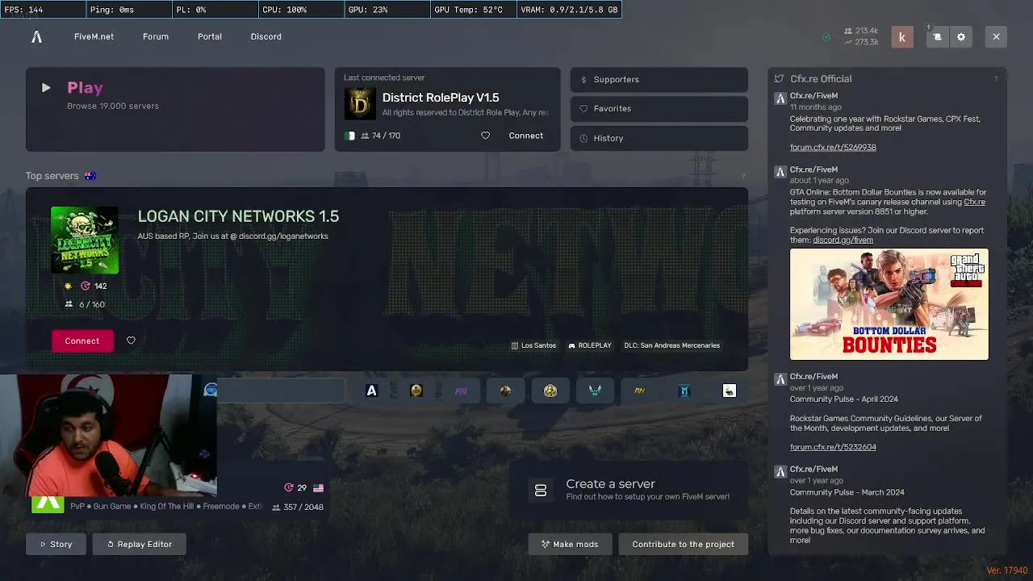This screenshot has width=1033, height=581.
Task: Click the Twitter bird icon in Cfx.re Official
Action: tap(779, 79)
